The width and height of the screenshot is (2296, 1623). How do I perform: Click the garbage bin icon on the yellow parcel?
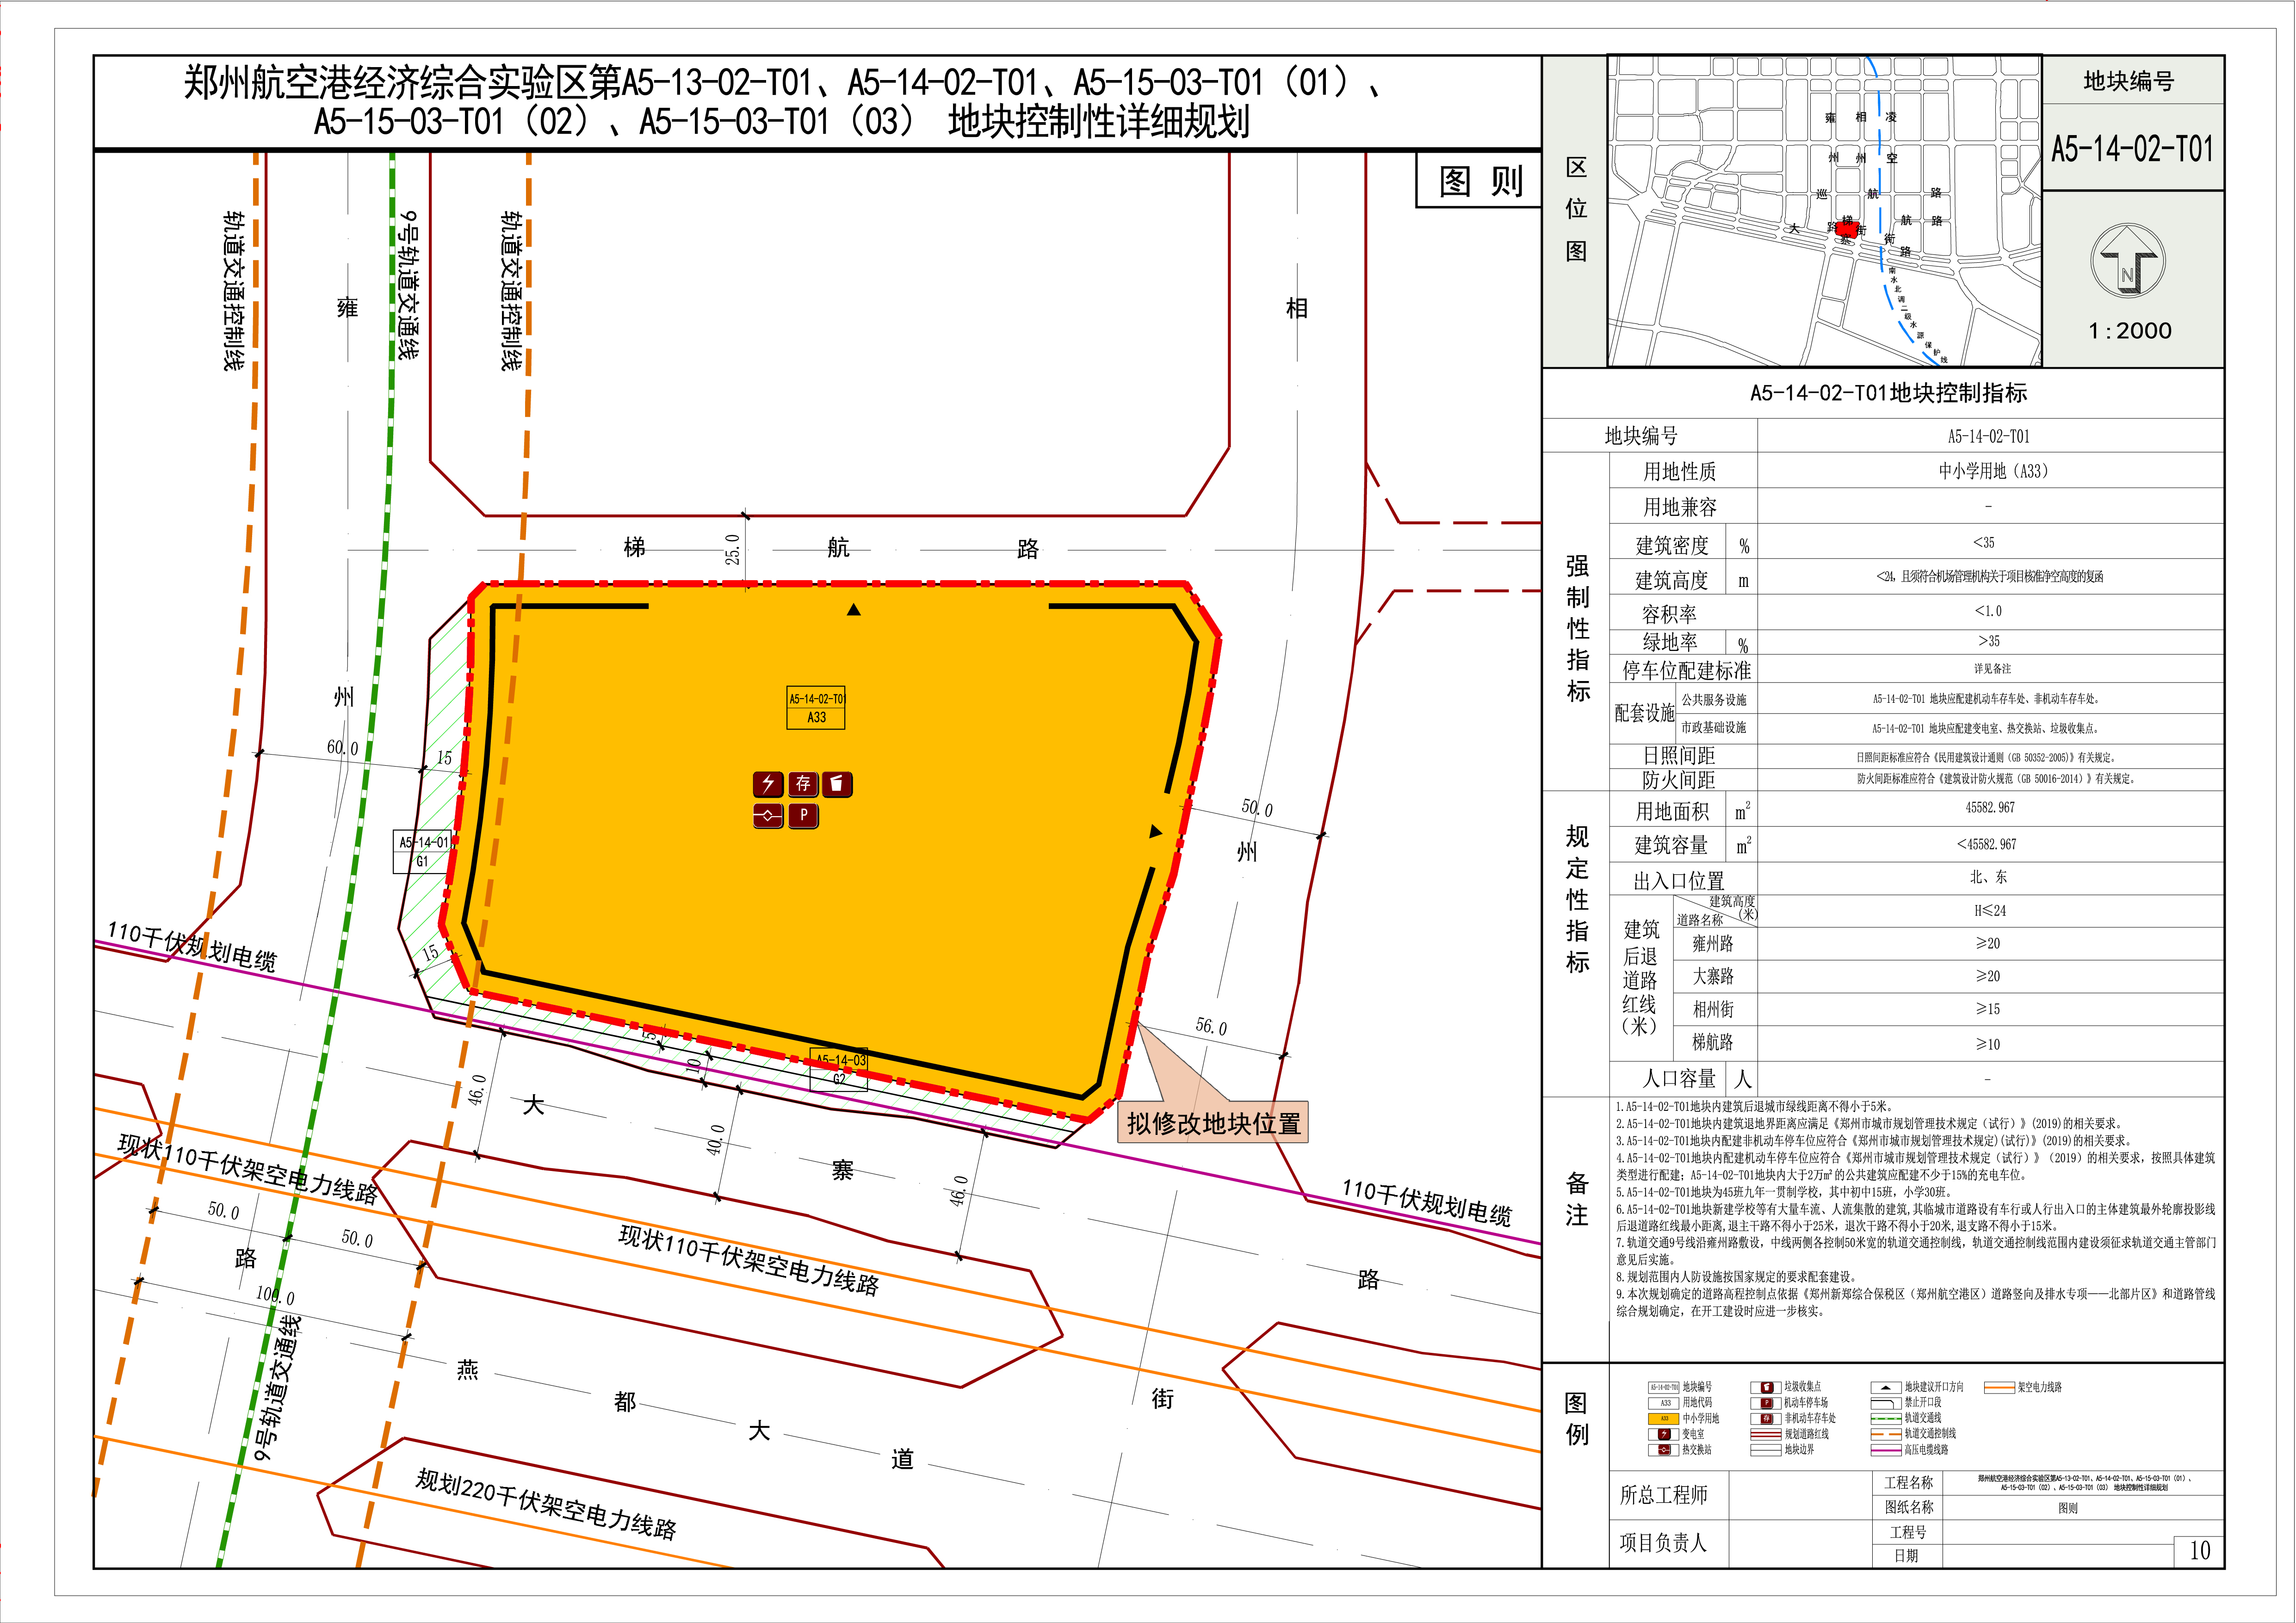837,784
